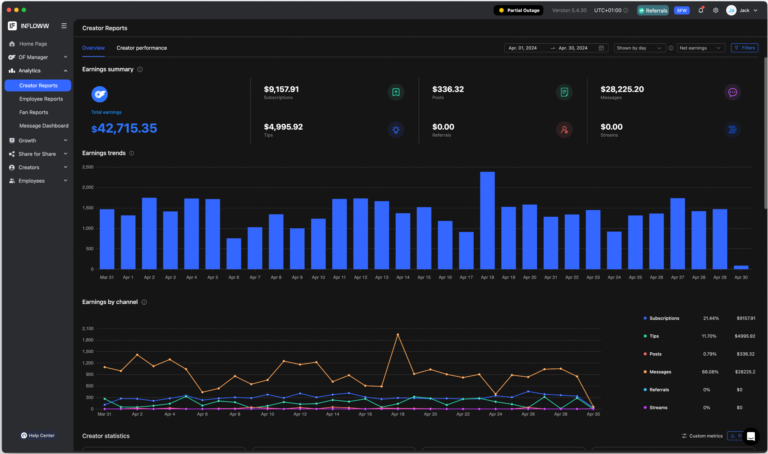Switch to the Creator performance tab
Viewport: 768px width, 454px height.
point(142,48)
